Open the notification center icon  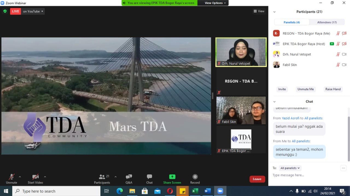(343, 191)
